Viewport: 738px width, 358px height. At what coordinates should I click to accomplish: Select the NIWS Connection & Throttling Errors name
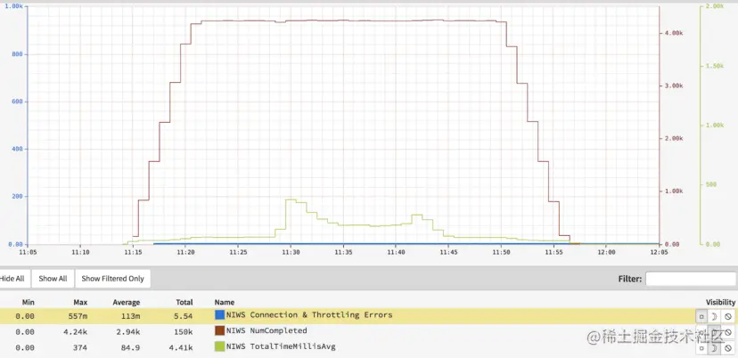point(309,314)
